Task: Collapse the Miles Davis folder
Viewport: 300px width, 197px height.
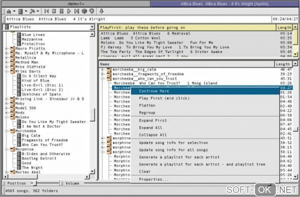Action: (7, 71)
